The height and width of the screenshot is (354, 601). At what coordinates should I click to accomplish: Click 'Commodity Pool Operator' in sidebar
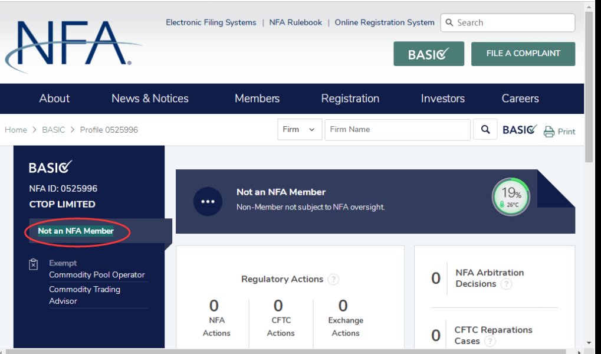pos(97,274)
